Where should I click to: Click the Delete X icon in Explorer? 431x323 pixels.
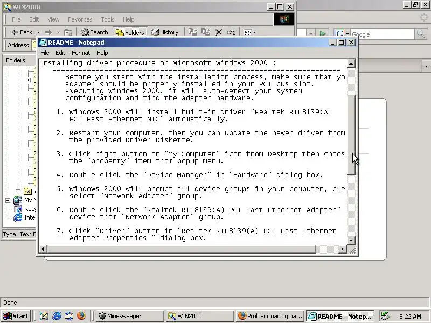click(219, 32)
